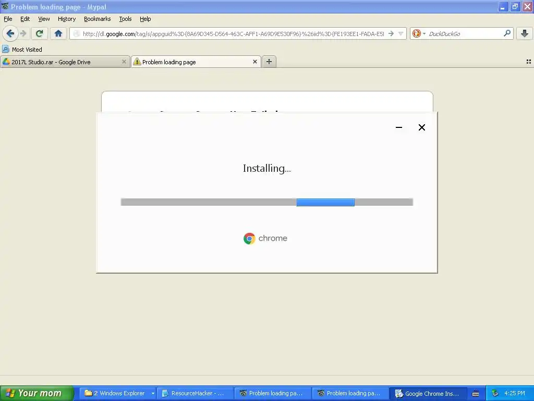
Task: Open the History menu
Action: [x=67, y=19]
